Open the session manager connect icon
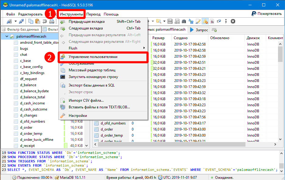 point(9,21)
